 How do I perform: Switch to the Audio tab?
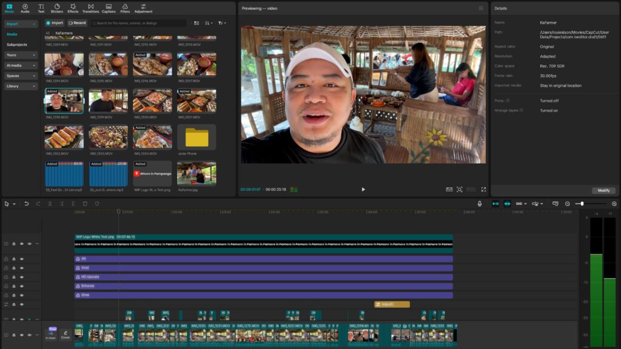[x=25, y=7]
